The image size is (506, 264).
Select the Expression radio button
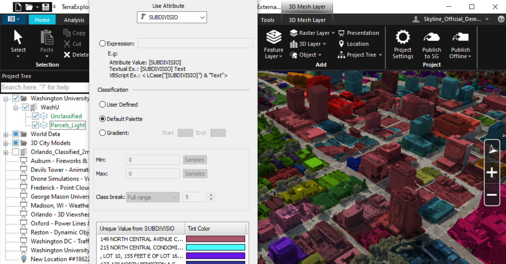coord(102,43)
